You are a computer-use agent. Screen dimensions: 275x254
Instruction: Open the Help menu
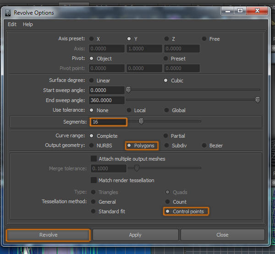(x=28, y=24)
